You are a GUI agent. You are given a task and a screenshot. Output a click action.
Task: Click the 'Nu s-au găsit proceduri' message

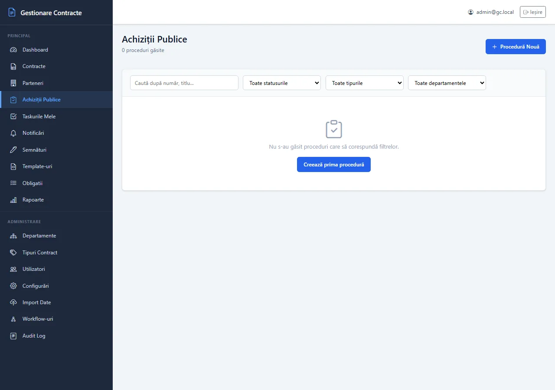(334, 147)
